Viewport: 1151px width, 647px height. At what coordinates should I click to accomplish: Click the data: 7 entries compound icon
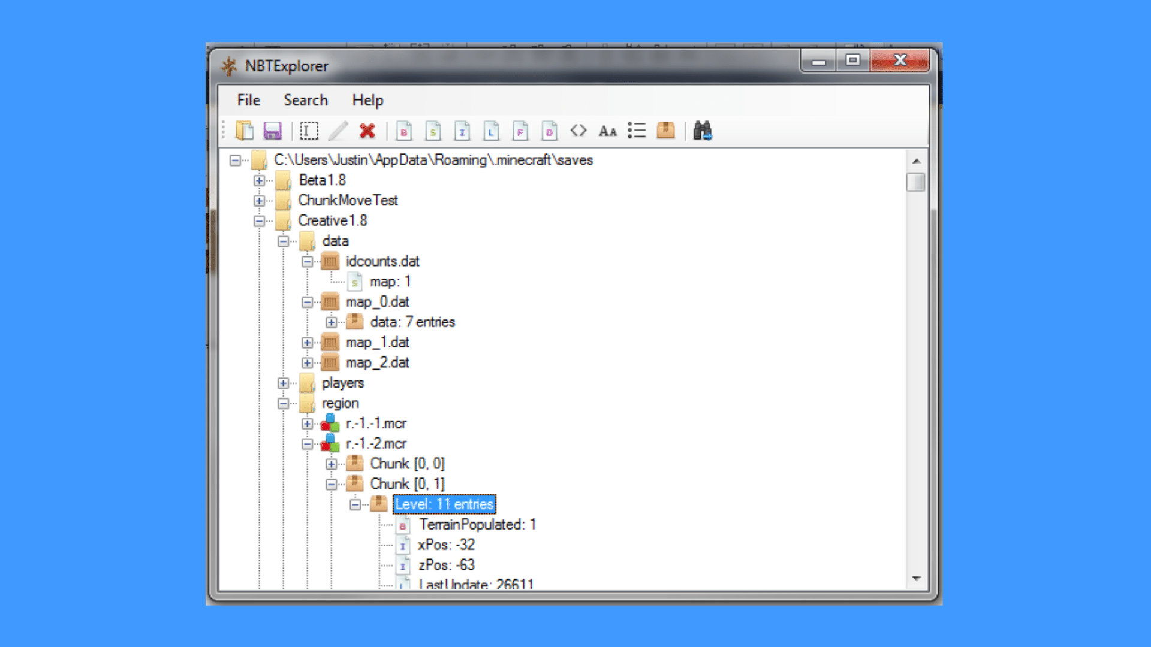pos(355,322)
